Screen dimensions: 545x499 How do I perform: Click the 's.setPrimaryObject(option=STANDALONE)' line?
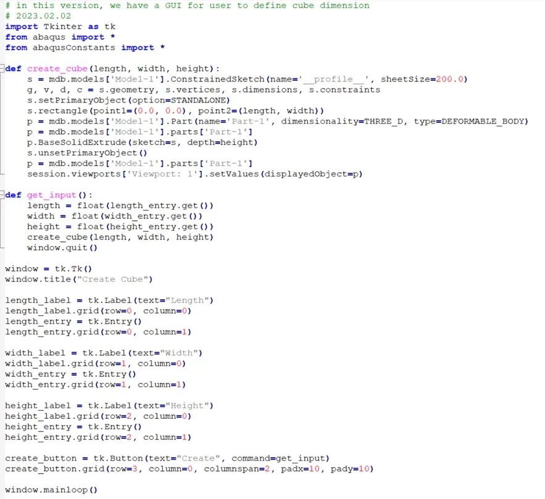click(x=128, y=101)
